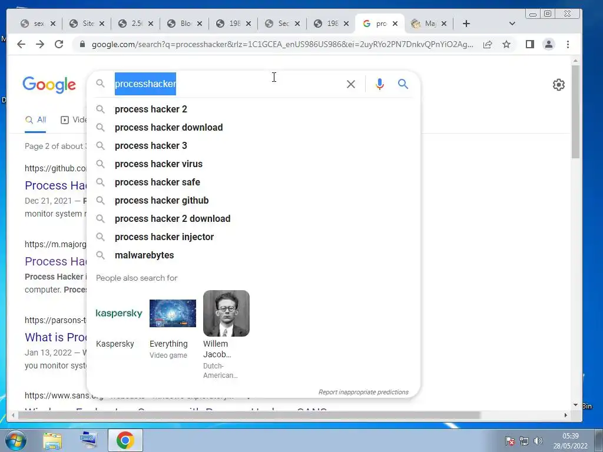This screenshot has height=452, width=603.
Task: Click the share page icon in address bar
Action: pyautogui.click(x=488, y=44)
